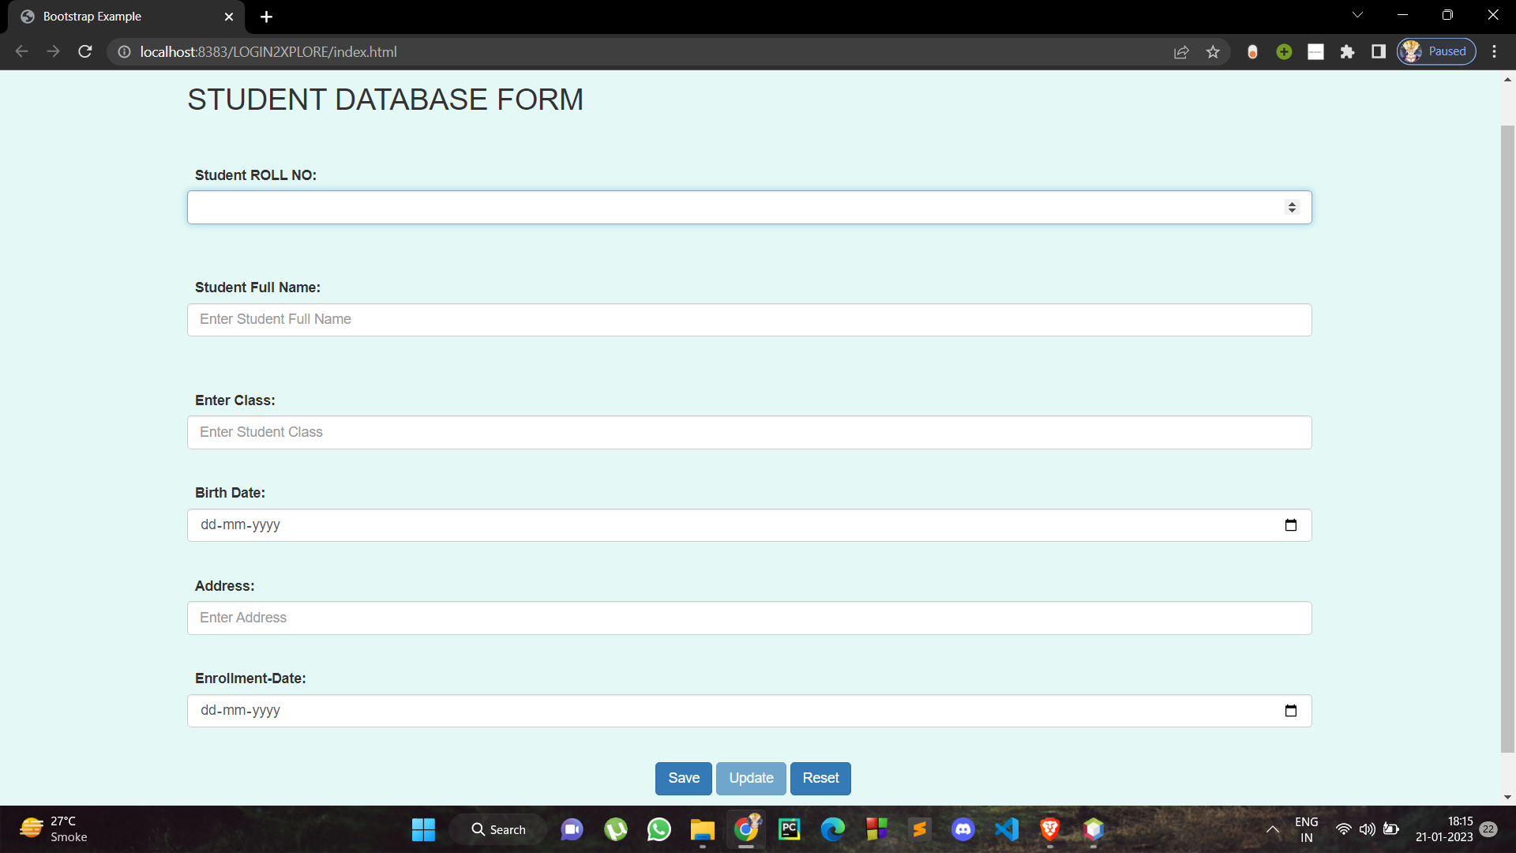Image resolution: width=1516 pixels, height=853 pixels.
Task: Open a new browser tab
Action: (x=266, y=17)
